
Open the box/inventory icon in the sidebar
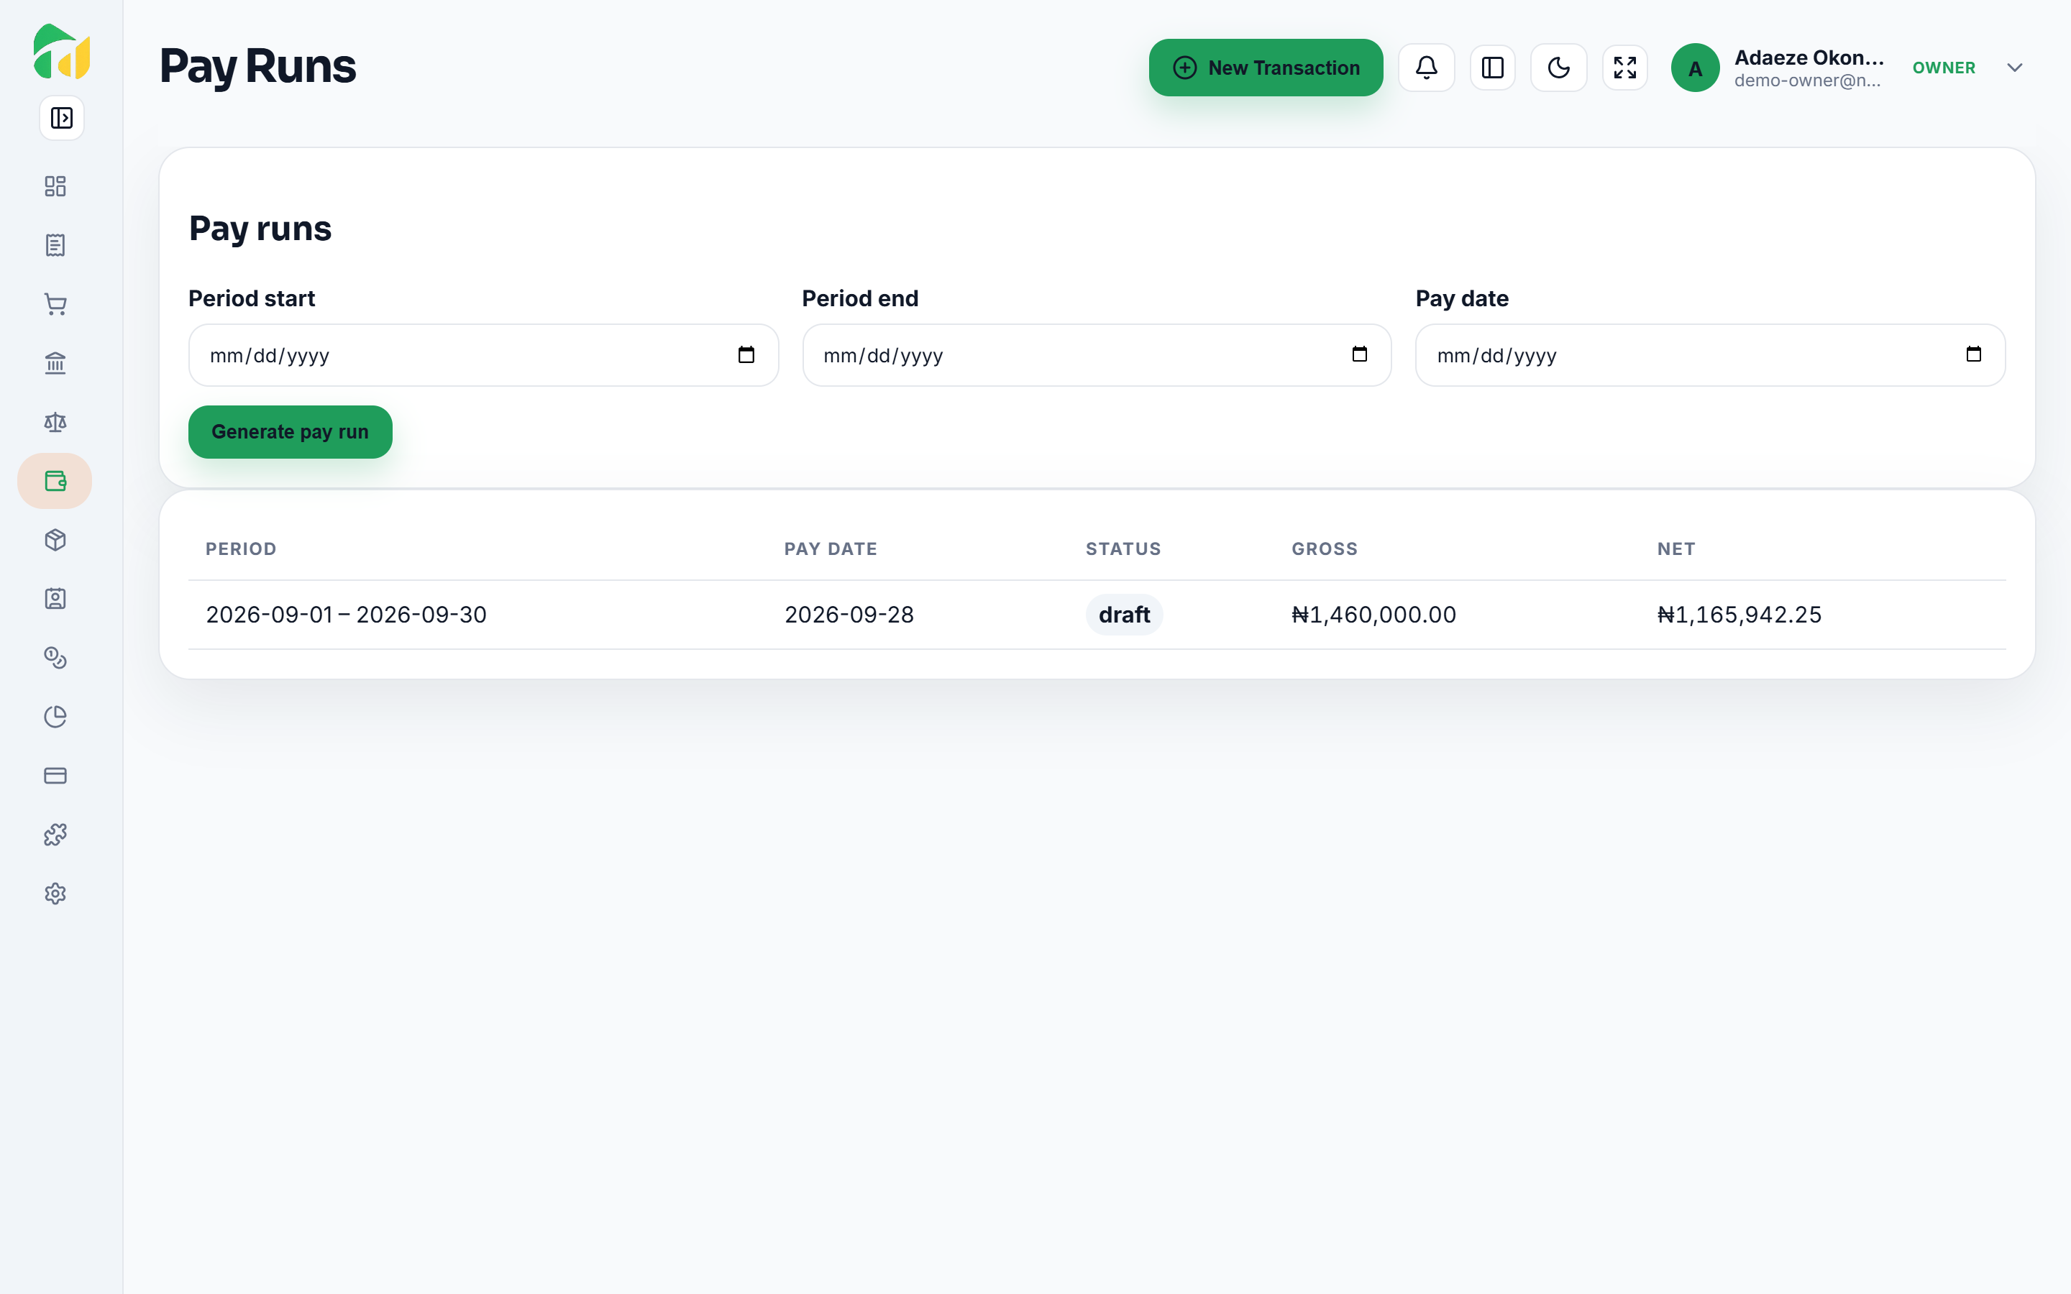pos(55,540)
